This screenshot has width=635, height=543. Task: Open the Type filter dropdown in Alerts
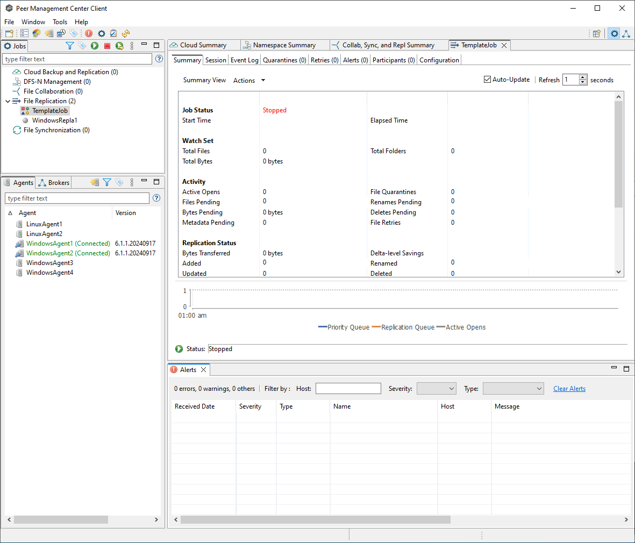tap(513, 388)
